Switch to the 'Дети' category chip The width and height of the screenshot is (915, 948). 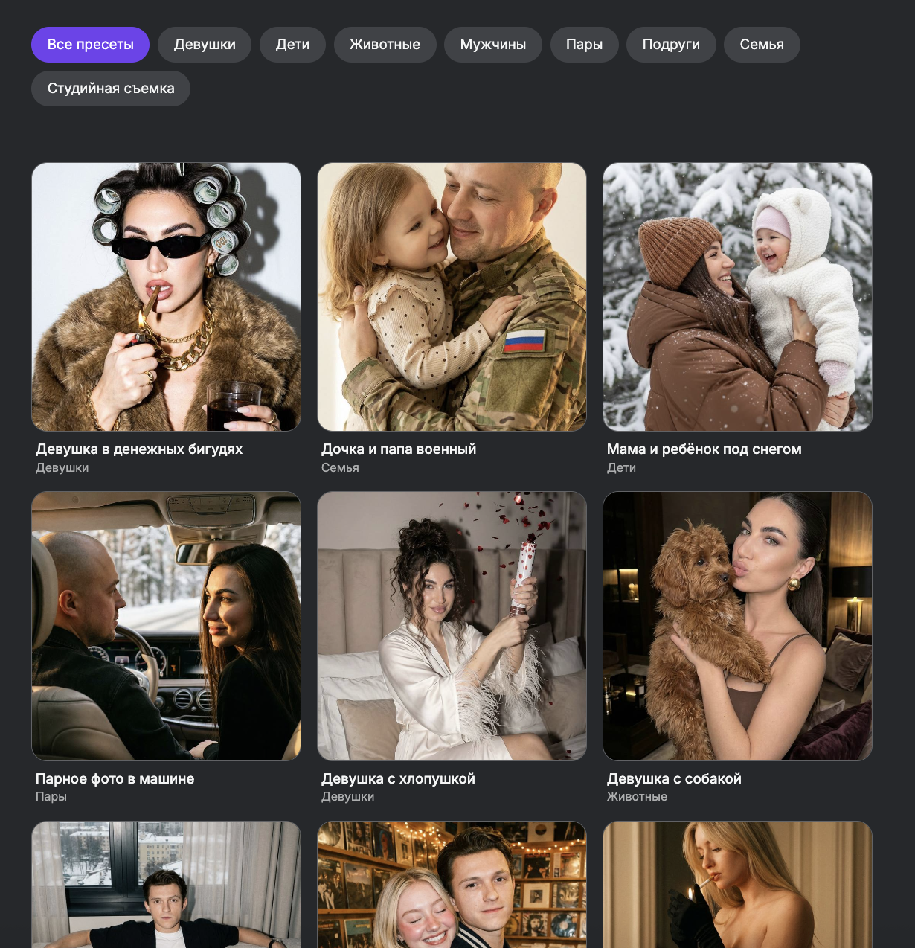click(292, 45)
